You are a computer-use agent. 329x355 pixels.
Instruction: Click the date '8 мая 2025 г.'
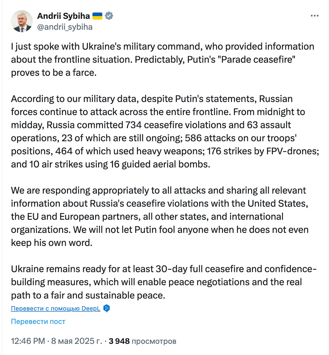click(77, 341)
